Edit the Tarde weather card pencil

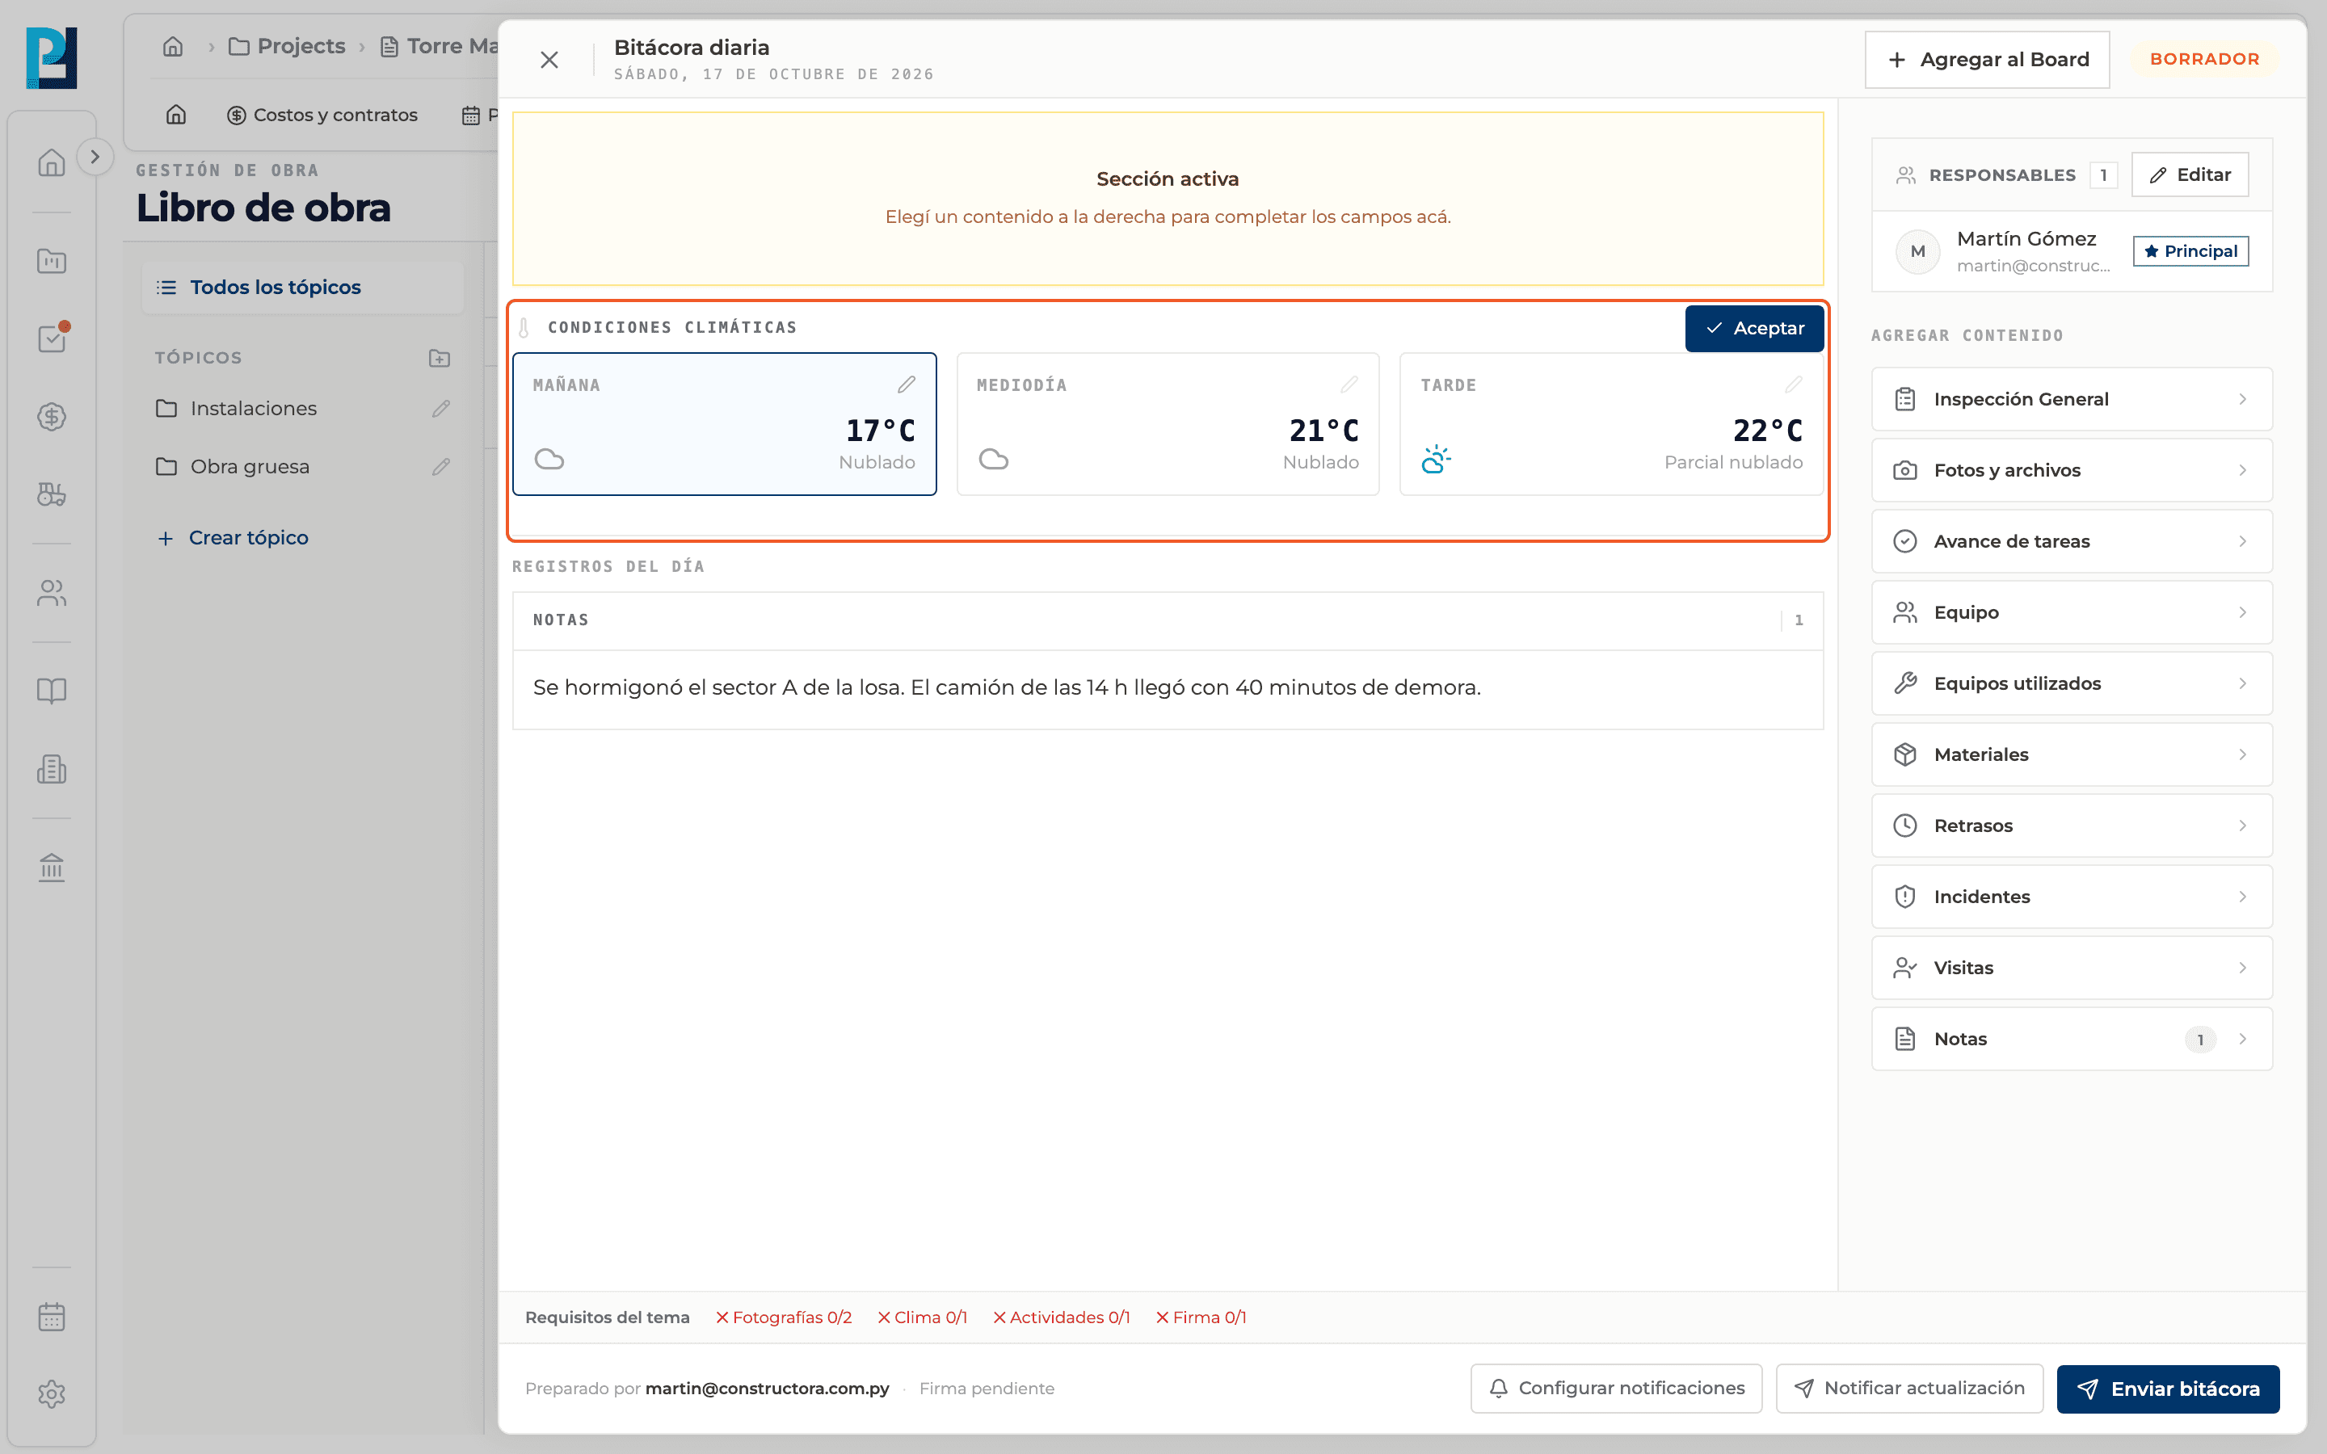pyautogui.click(x=1794, y=385)
